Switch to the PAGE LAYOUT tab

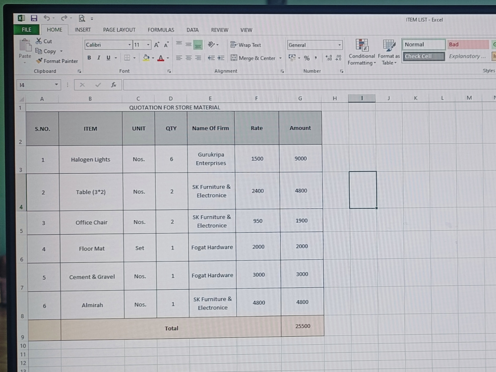(119, 30)
